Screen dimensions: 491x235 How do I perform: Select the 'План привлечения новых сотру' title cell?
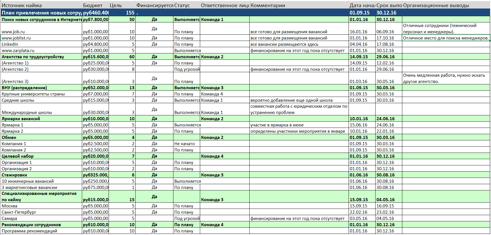point(41,13)
